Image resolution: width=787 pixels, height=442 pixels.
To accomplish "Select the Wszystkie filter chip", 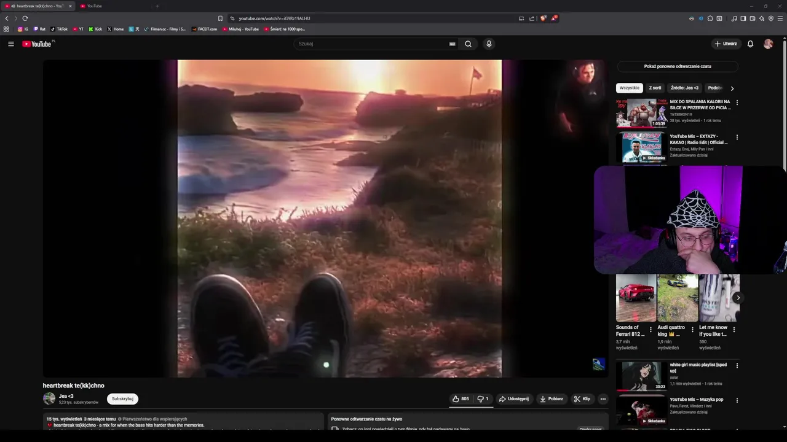I will (629, 88).
